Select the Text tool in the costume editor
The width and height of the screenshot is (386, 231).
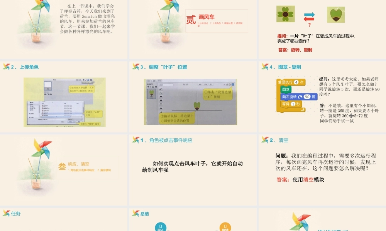pyautogui.click(x=161, y=105)
